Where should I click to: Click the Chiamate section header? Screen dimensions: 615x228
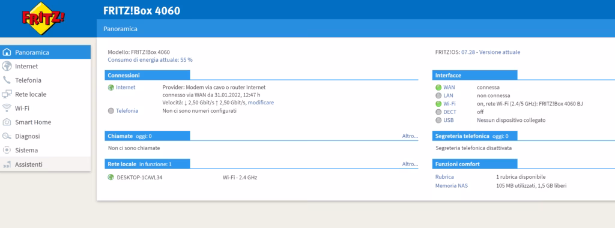click(148, 136)
